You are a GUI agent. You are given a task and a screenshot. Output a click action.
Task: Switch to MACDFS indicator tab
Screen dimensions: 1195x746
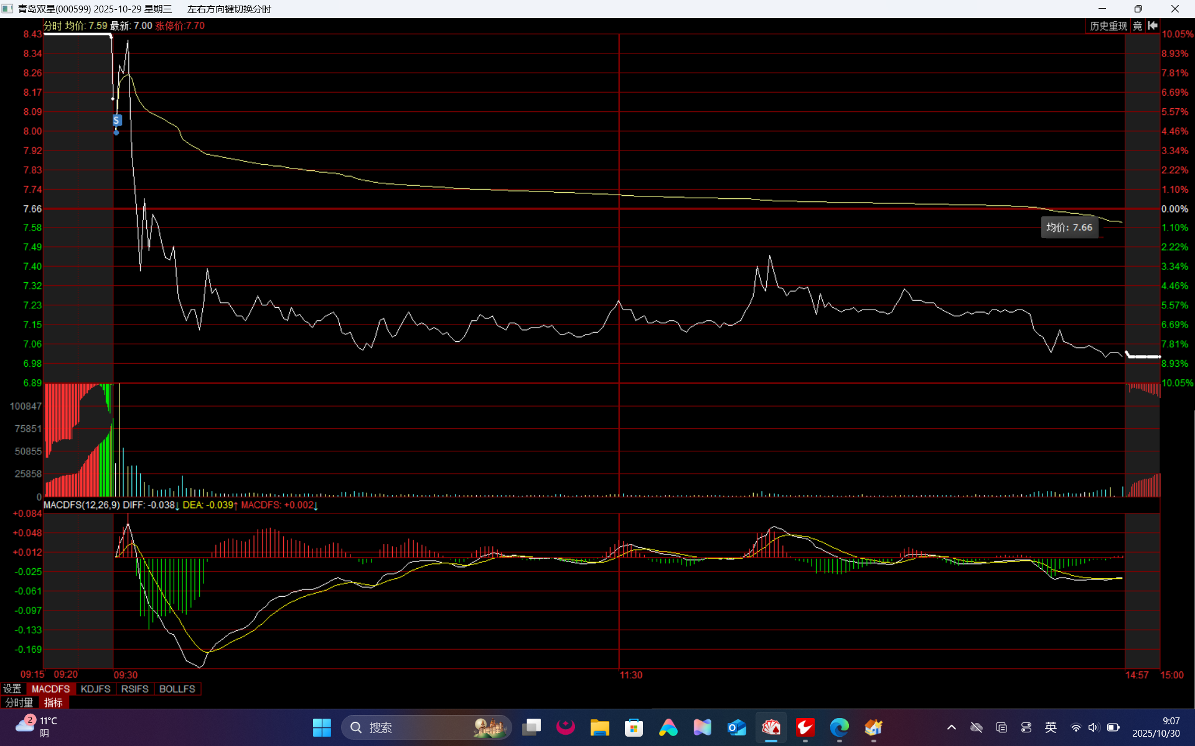click(x=50, y=689)
